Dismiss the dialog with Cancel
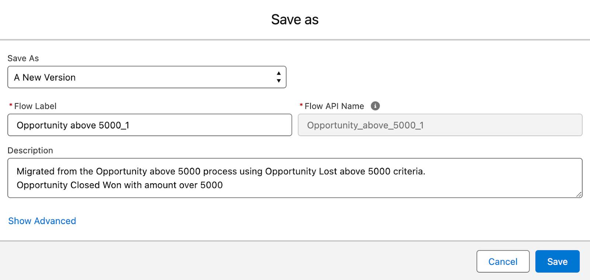The width and height of the screenshot is (590, 280). click(x=503, y=261)
